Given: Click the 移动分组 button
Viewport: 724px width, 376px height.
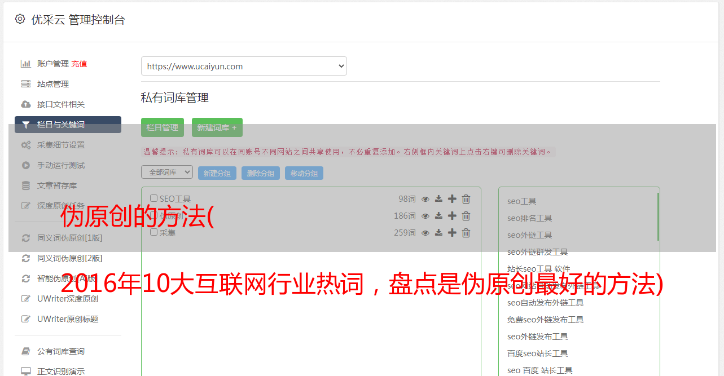Looking at the screenshot, I should (304, 174).
